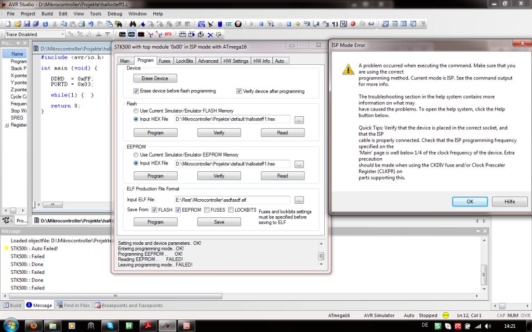Click the Print icon in the toolbar
This screenshot has width=532, height=332.
pos(82,24)
